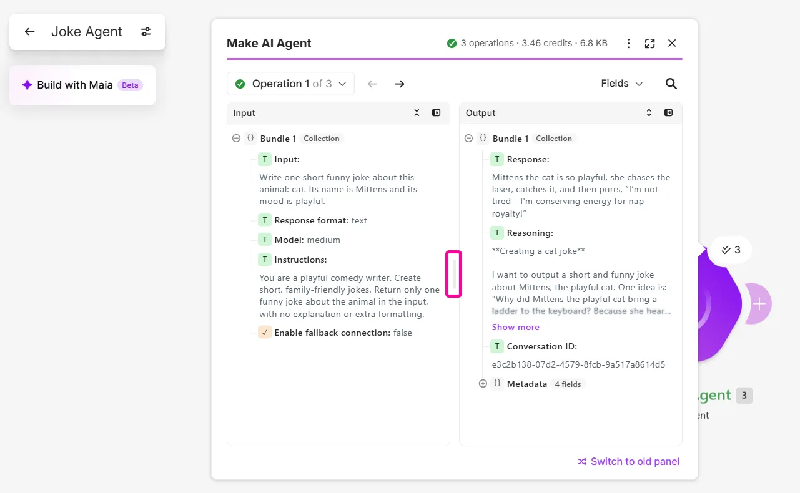This screenshot has width=800, height=493.
Task: Collapse Bundle 1 in the Output pane
Action: coord(468,139)
